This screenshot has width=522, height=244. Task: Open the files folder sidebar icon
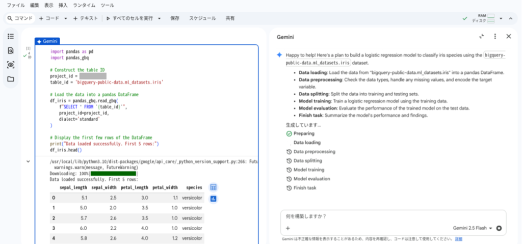click(11, 79)
